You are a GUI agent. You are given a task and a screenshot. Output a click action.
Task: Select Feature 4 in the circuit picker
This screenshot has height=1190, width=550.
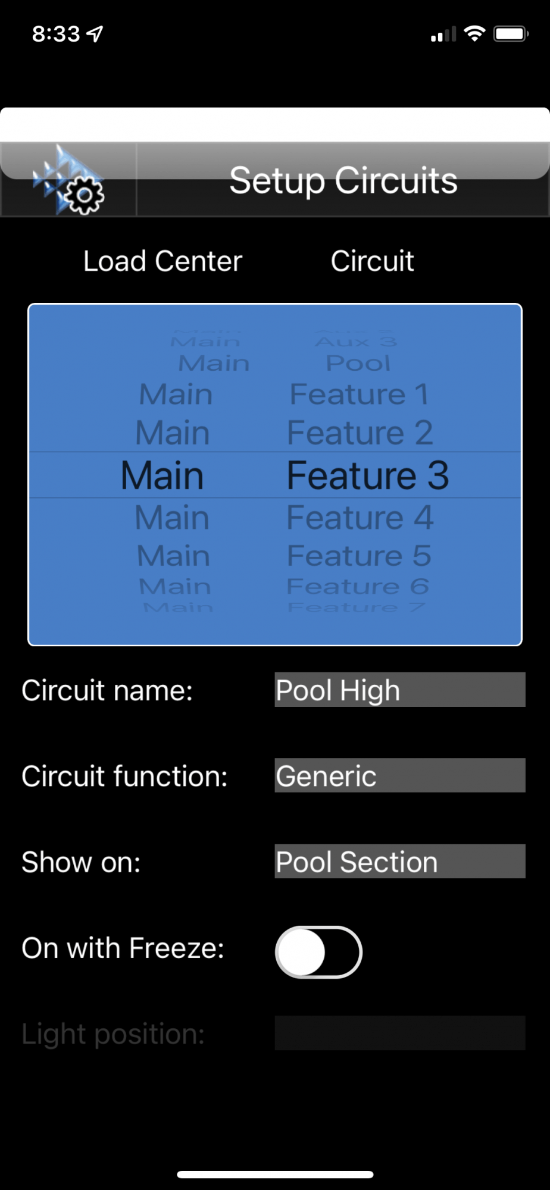click(360, 517)
